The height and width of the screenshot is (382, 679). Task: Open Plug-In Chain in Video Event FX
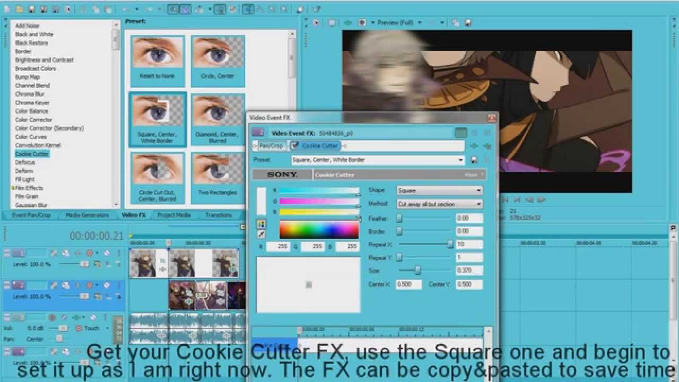click(474, 146)
